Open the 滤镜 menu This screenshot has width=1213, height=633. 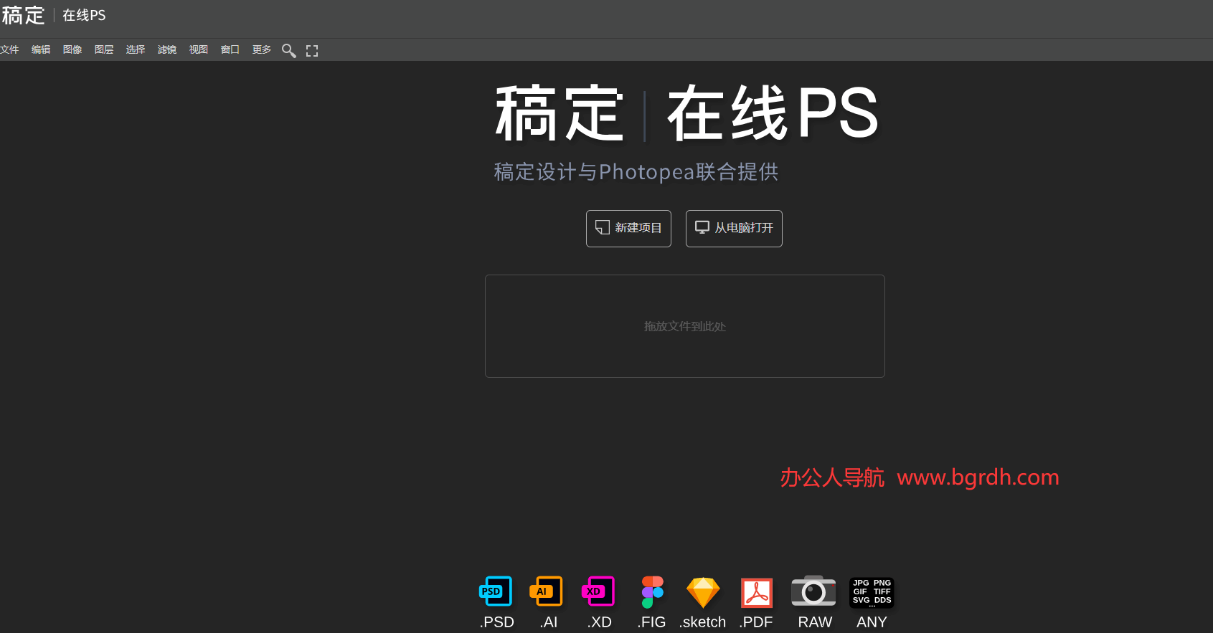coord(167,49)
